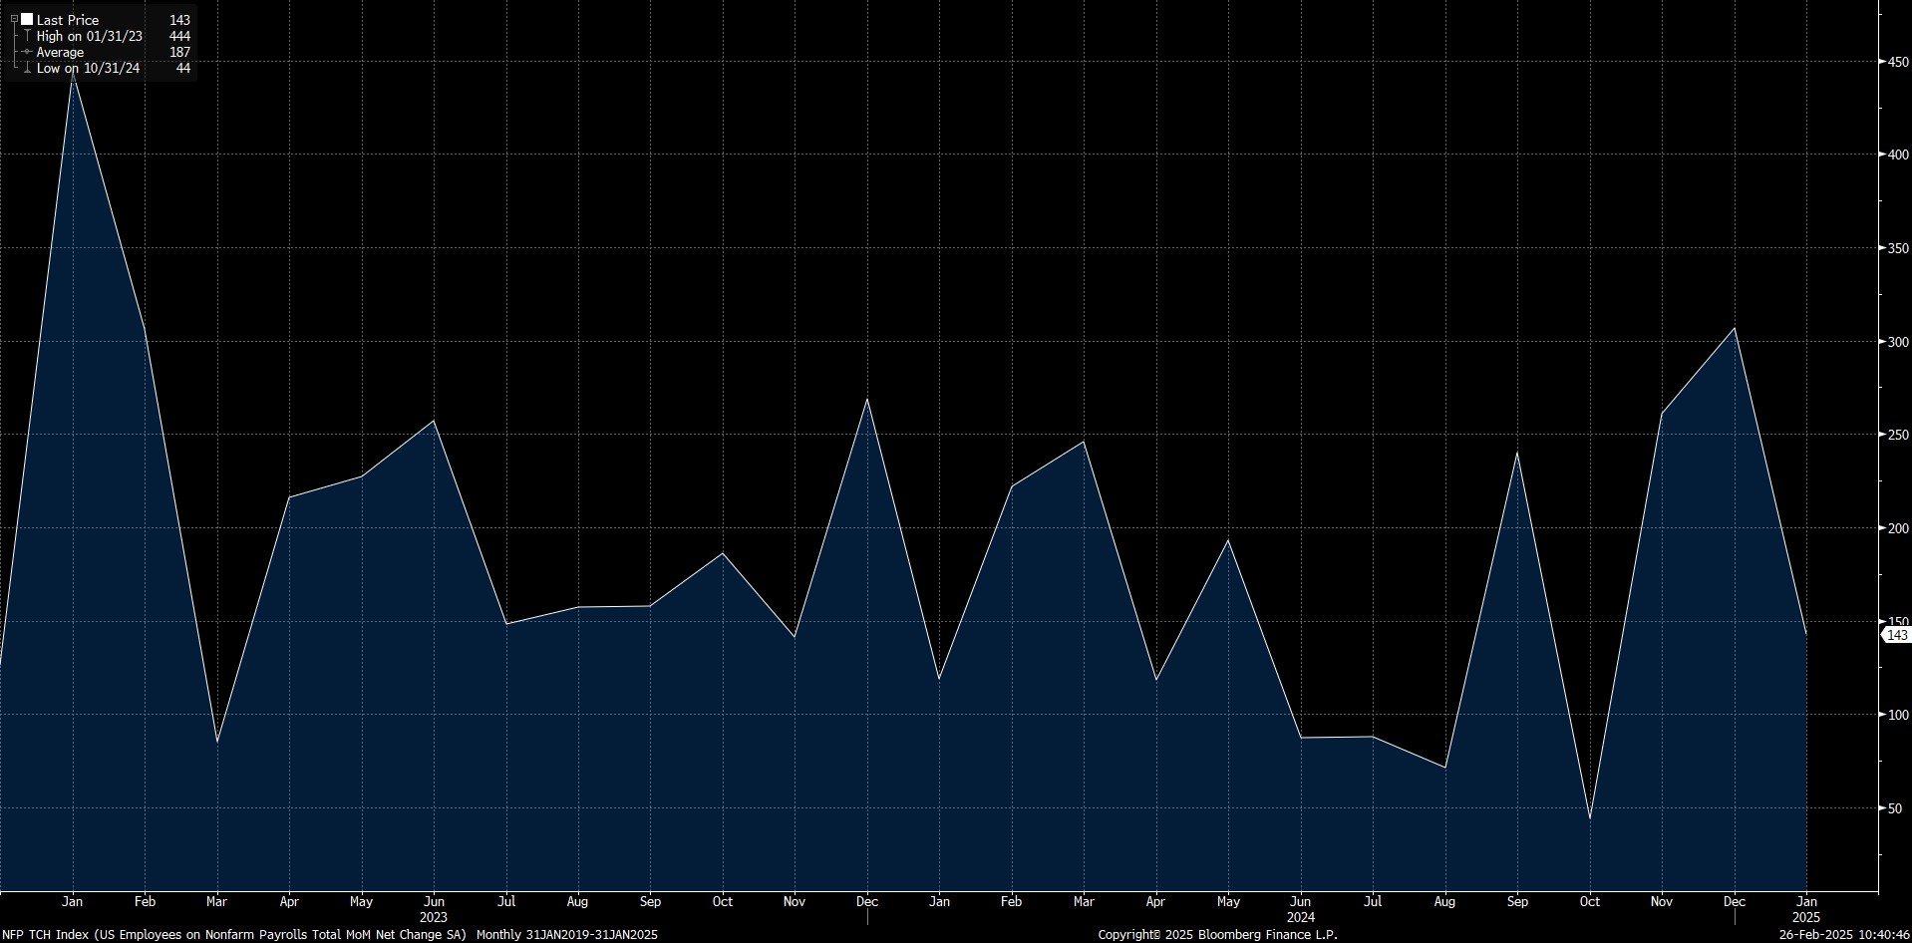Click the 2024 year label on x-axis
This screenshot has width=1912, height=943.
point(1301,917)
